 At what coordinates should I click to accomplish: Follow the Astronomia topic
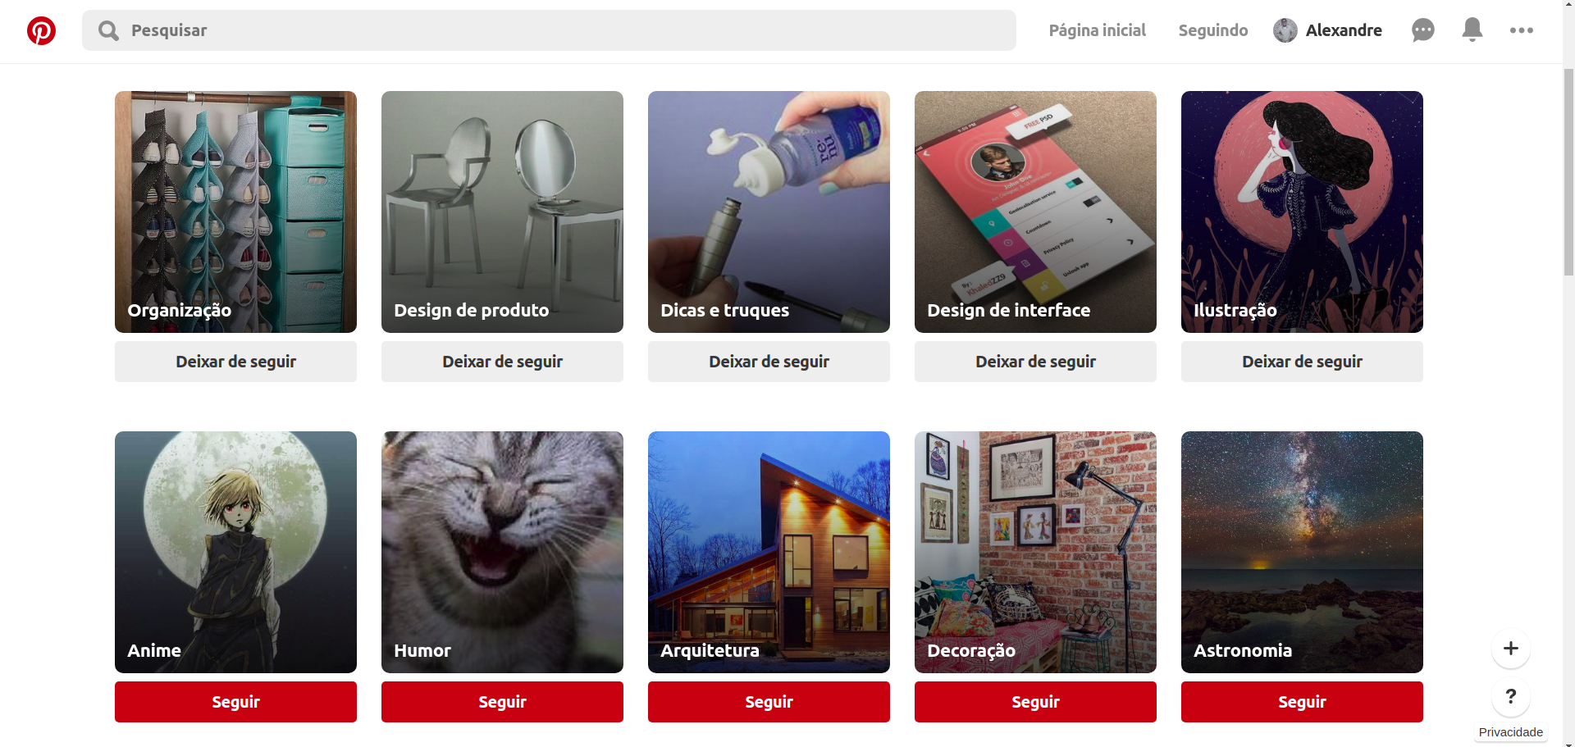pyautogui.click(x=1302, y=702)
